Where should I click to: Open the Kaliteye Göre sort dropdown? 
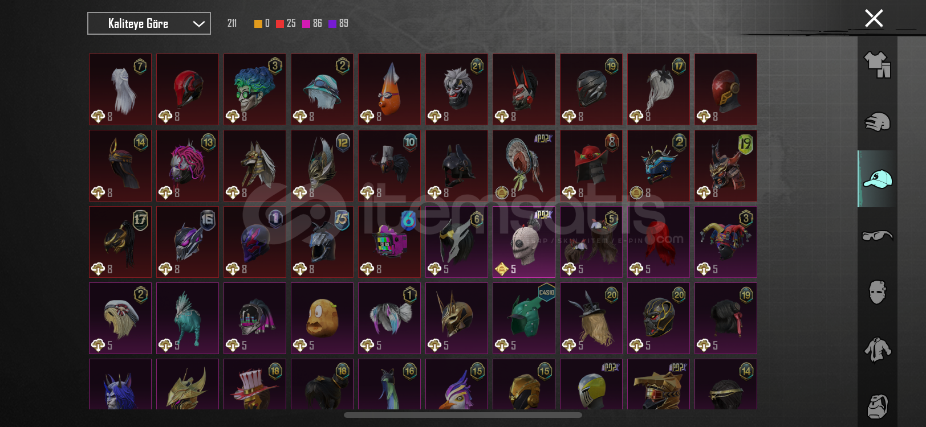coord(149,23)
